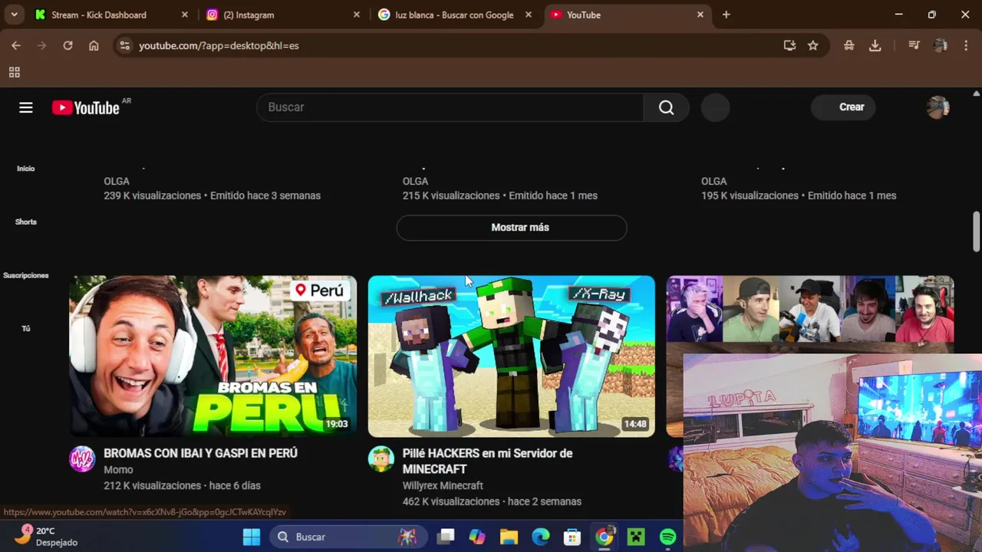Open the Willyrex Minecraft channel name link

pyautogui.click(x=443, y=486)
